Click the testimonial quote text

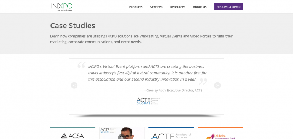pos(147,73)
